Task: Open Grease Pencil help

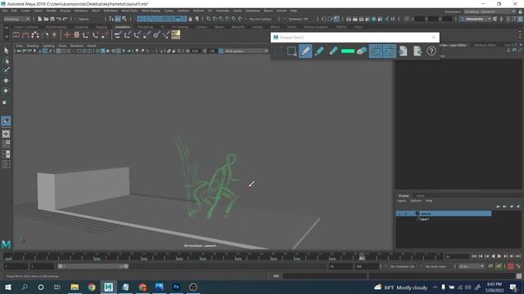Action: (x=431, y=51)
